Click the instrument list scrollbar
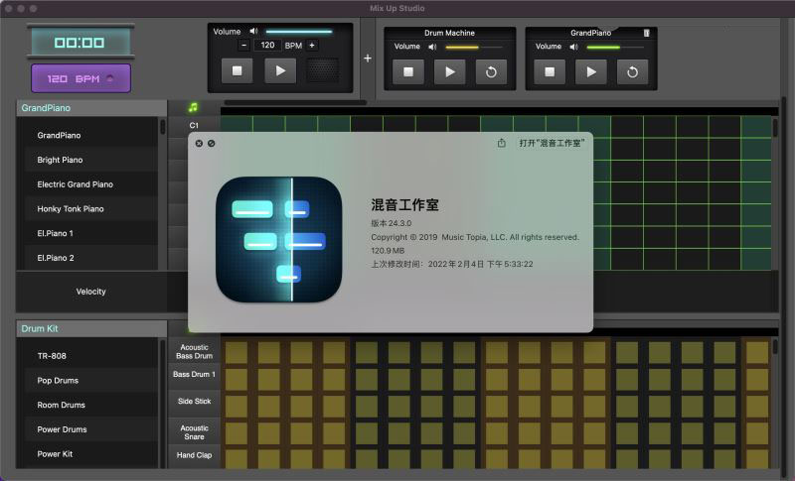Screen dimensions: 795x481 [163, 126]
